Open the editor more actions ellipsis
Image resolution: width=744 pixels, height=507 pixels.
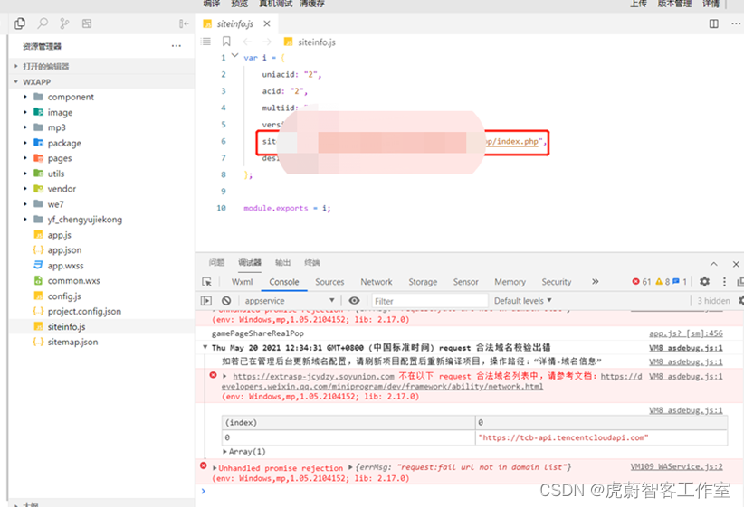point(736,23)
